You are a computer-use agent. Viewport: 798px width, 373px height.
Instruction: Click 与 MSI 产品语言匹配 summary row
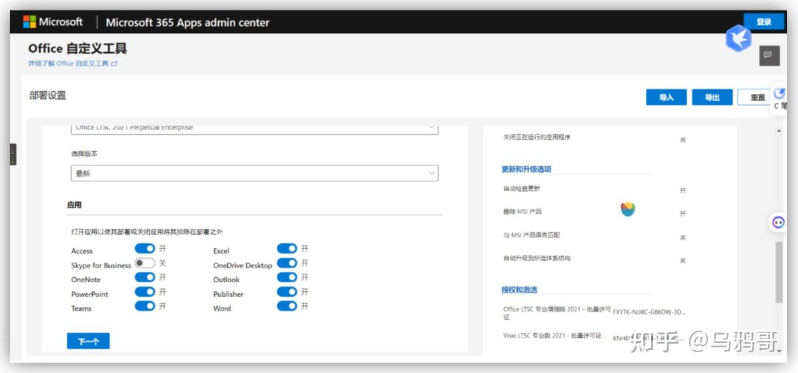(594, 235)
